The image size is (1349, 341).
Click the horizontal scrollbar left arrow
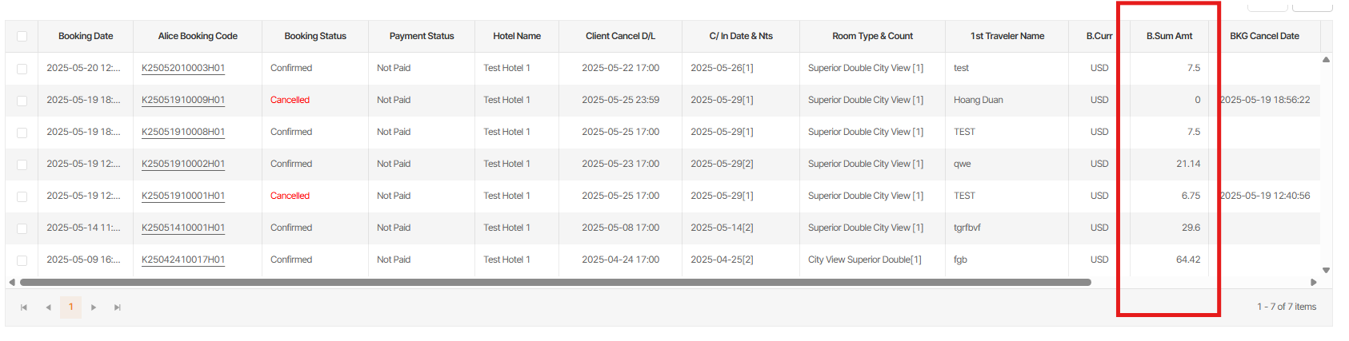(x=11, y=282)
